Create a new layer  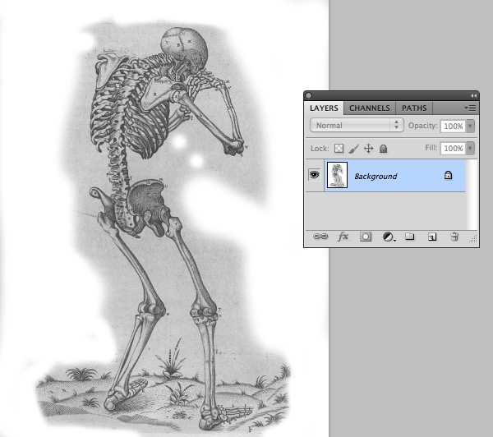(x=432, y=237)
